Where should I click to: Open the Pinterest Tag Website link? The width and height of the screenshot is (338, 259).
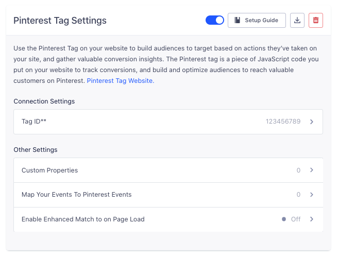[120, 81]
